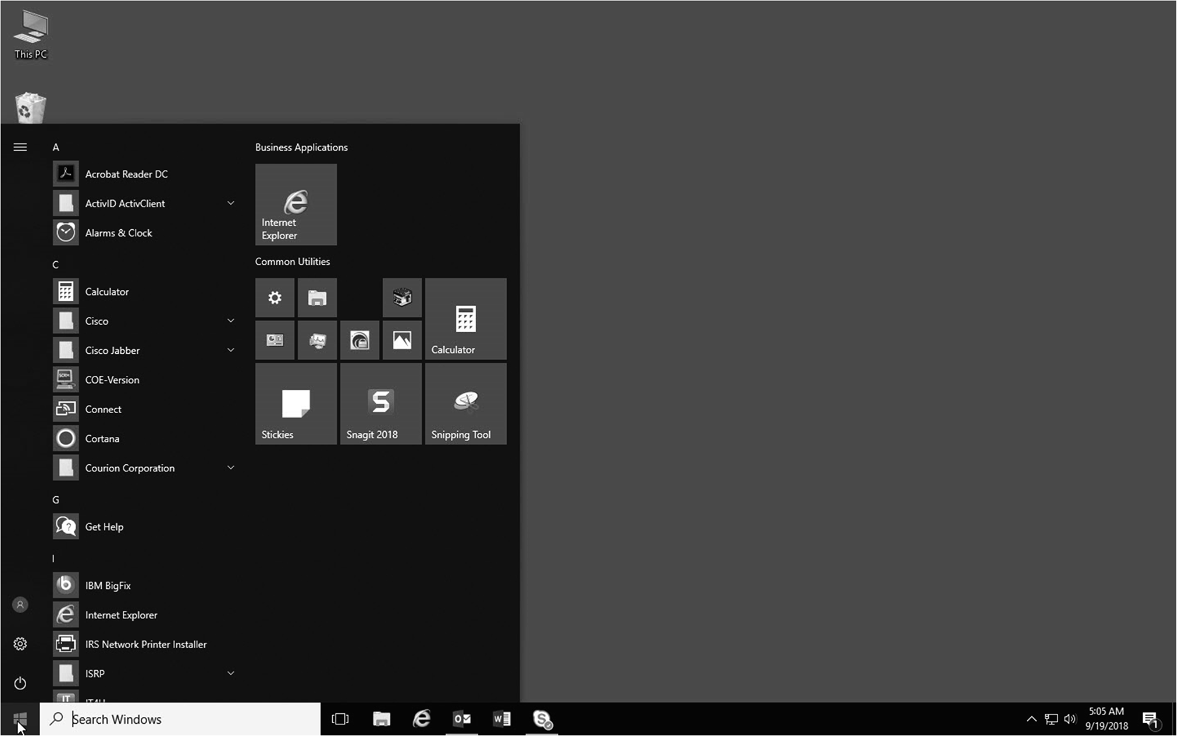
Task: Open Word from the taskbar
Action: click(x=501, y=719)
